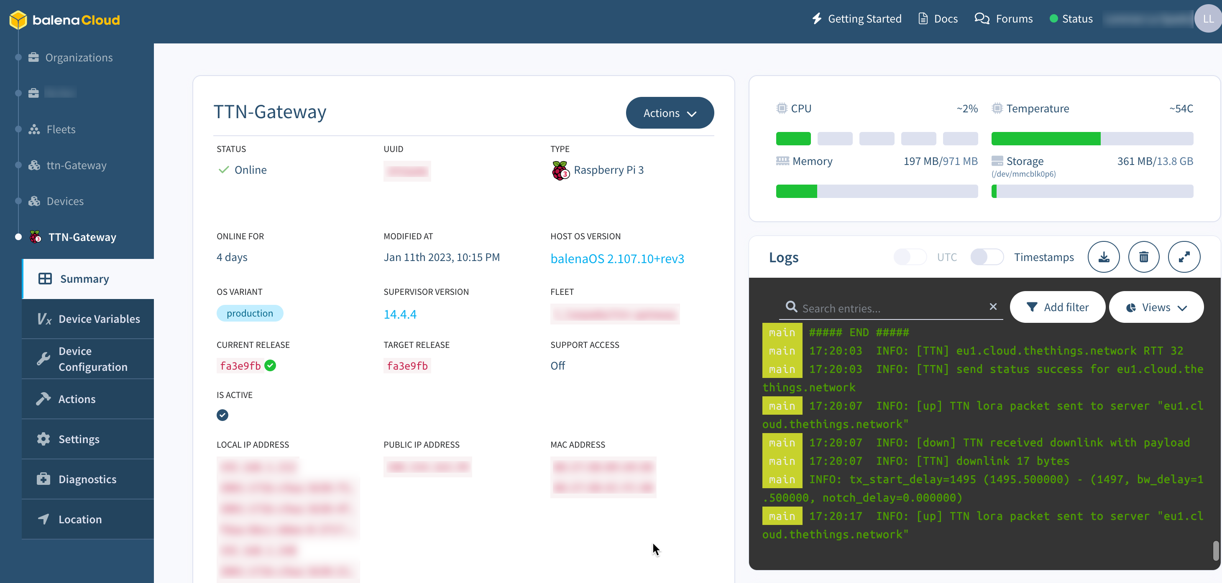Select TTN-Gateway device in sidebar
Image resolution: width=1222 pixels, height=583 pixels.
coord(73,237)
